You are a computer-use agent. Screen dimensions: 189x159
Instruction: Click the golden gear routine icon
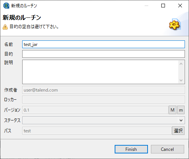175,25
